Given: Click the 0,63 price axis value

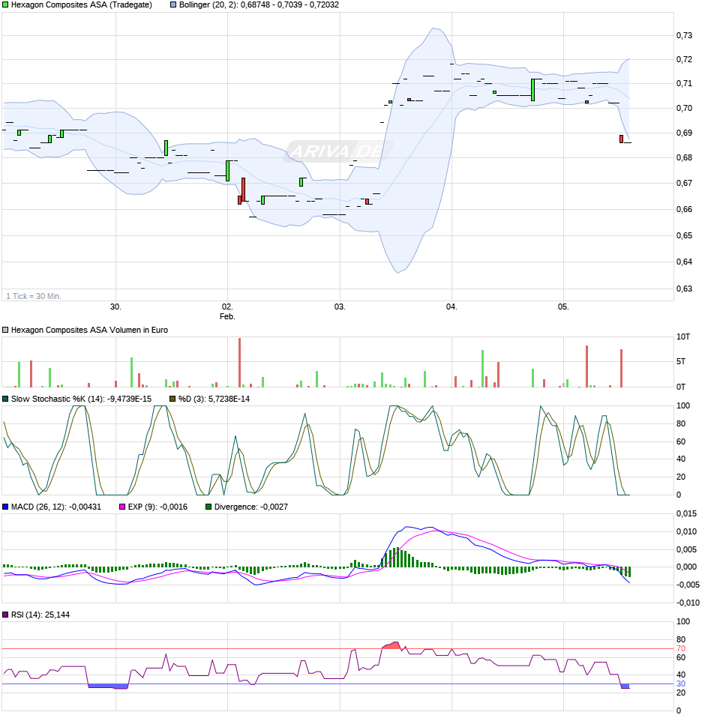Looking at the screenshot, I should coord(685,289).
